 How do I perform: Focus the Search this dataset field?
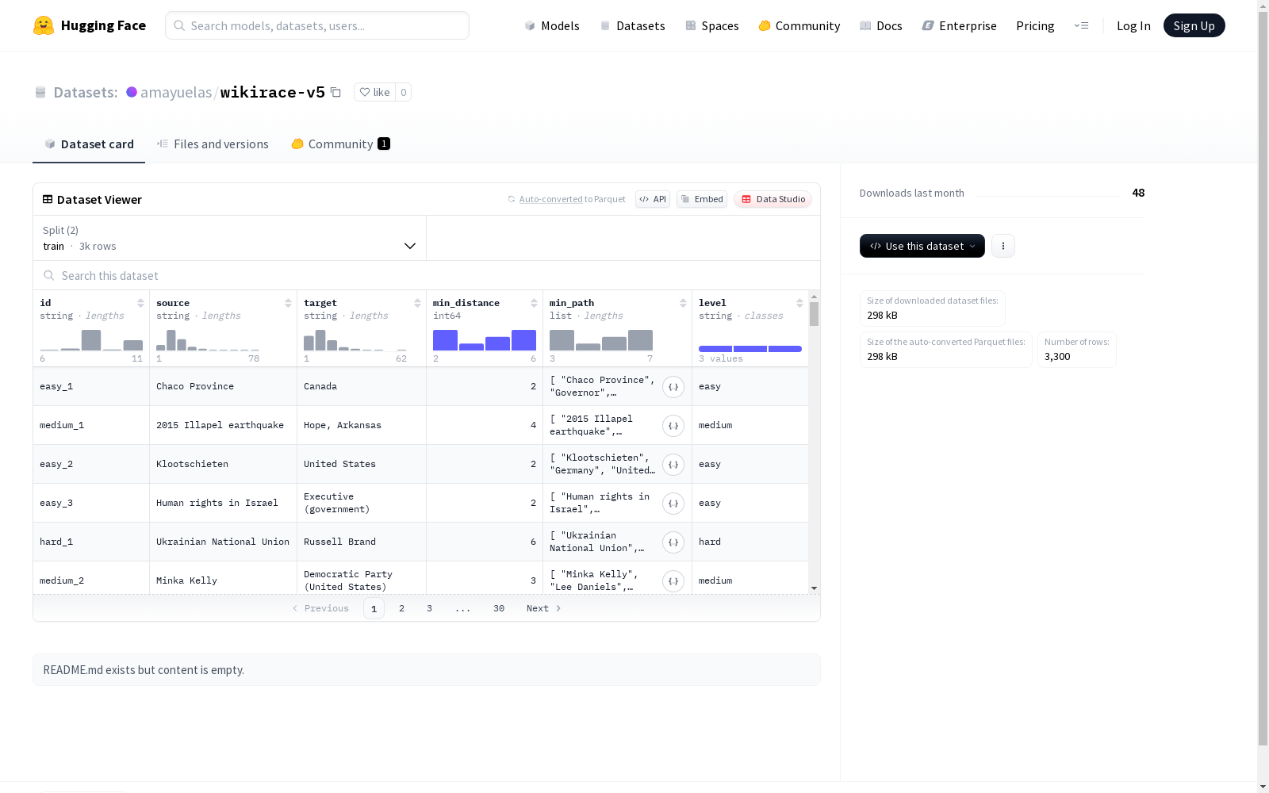click(x=427, y=275)
